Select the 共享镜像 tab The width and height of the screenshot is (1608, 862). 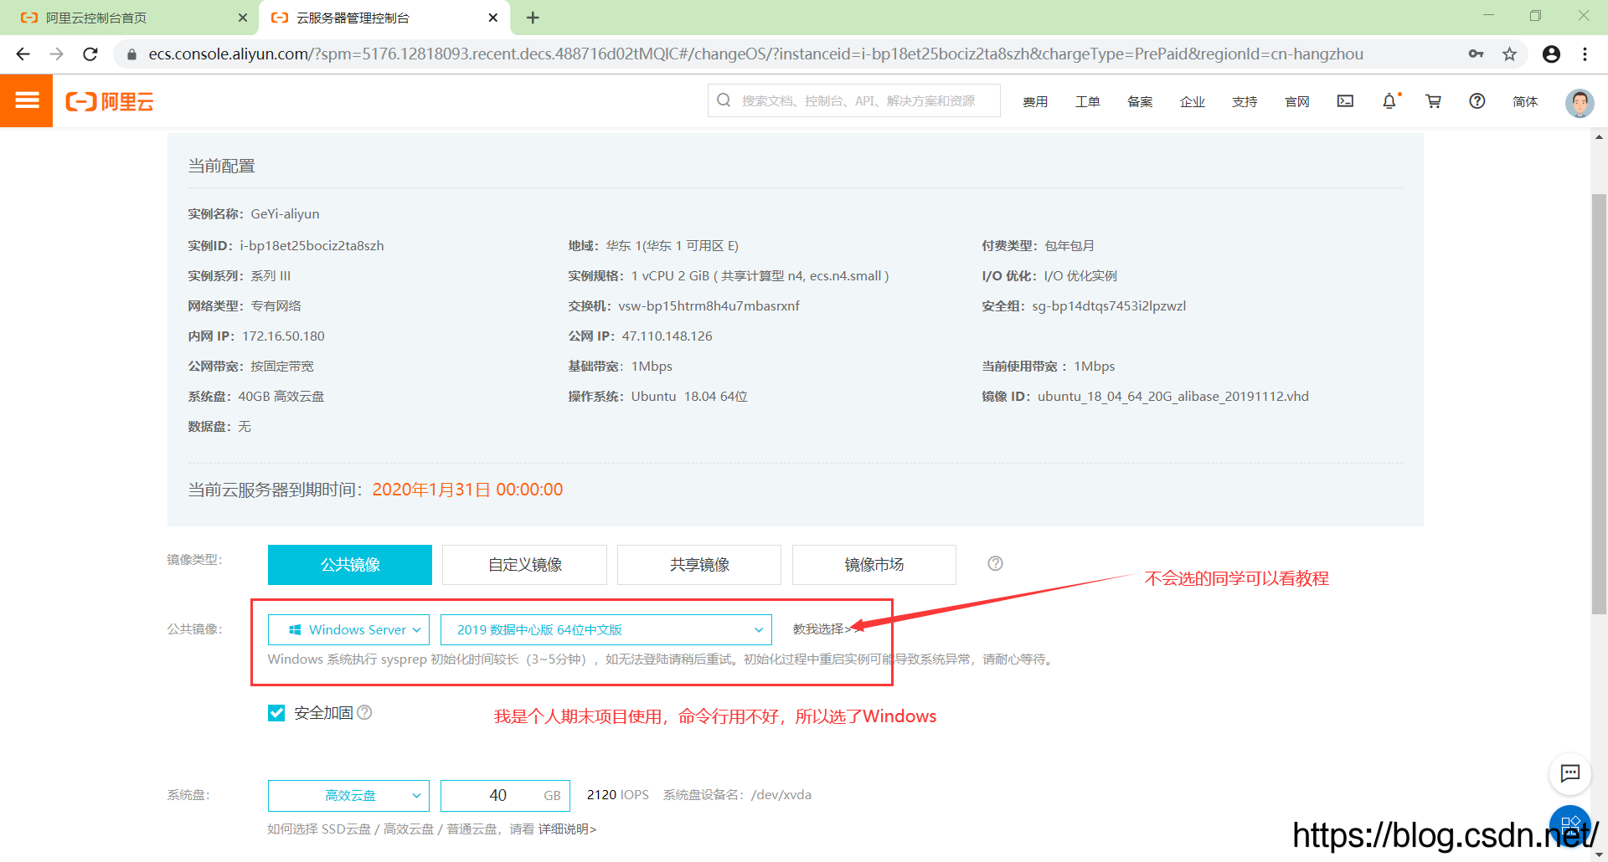click(699, 565)
